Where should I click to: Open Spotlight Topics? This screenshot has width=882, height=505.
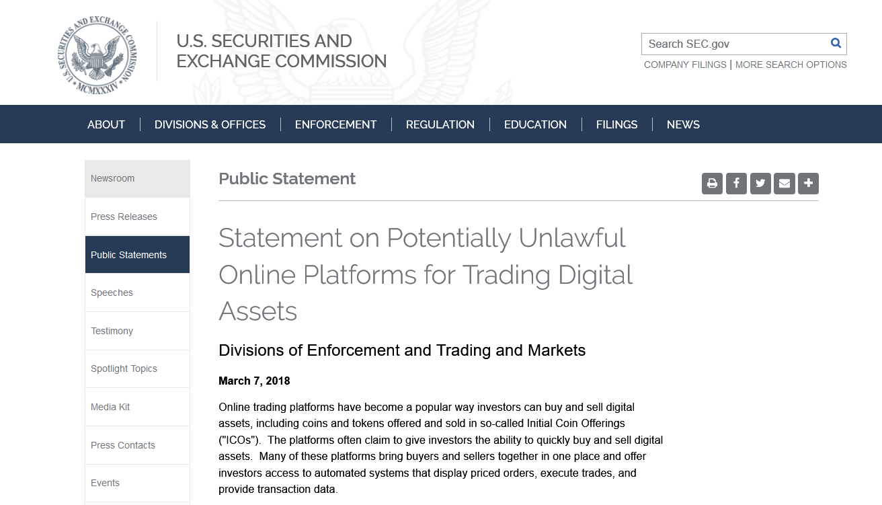(124, 368)
